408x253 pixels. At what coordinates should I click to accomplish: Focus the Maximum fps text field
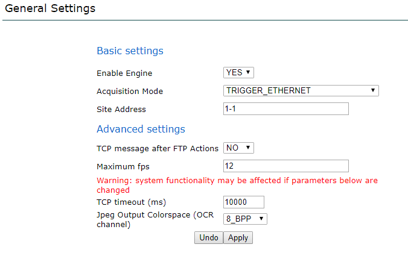pyautogui.click(x=285, y=166)
